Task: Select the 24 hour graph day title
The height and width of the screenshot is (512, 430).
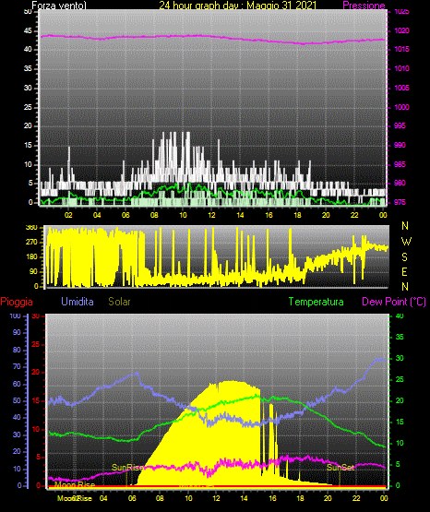Action: point(238,6)
